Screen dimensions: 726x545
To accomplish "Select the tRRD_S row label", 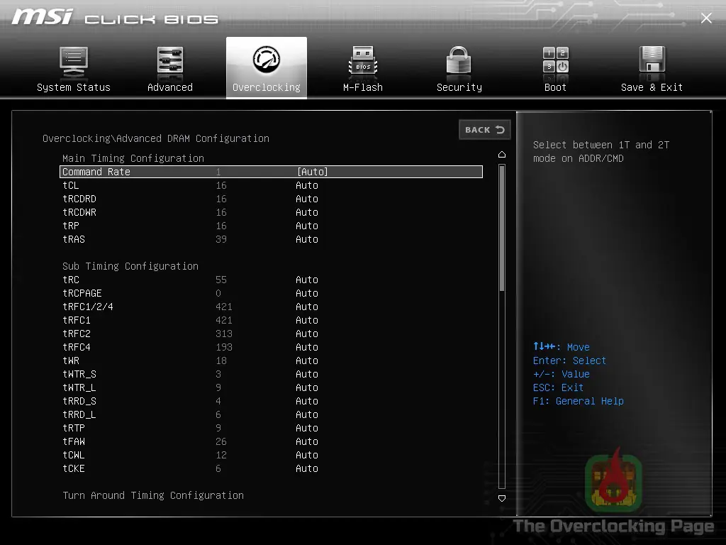I will (79, 401).
